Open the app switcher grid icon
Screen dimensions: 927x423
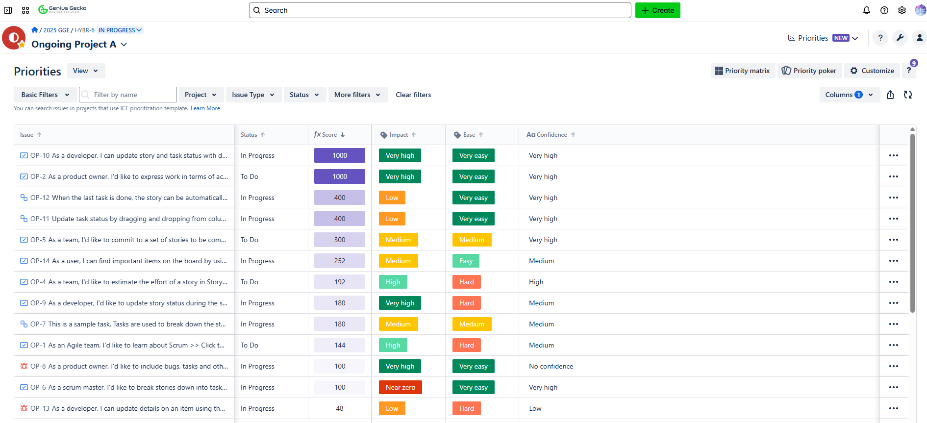(25, 10)
